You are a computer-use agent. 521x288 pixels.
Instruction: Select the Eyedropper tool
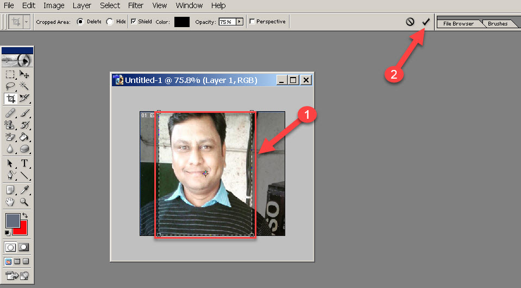point(24,190)
